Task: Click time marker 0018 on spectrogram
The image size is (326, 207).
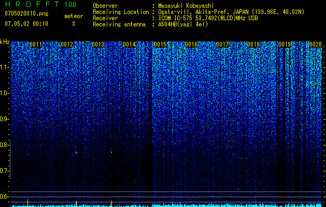Action: [x=253, y=45]
